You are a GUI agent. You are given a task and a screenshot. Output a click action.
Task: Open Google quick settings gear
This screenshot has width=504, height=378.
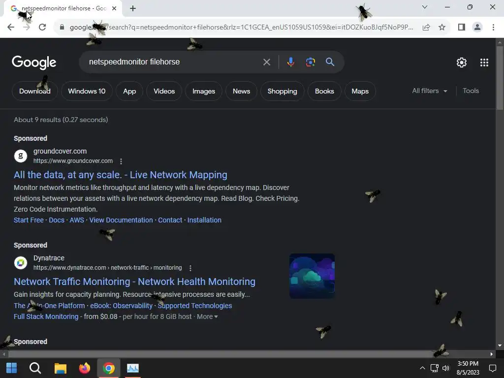tap(462, 63)
